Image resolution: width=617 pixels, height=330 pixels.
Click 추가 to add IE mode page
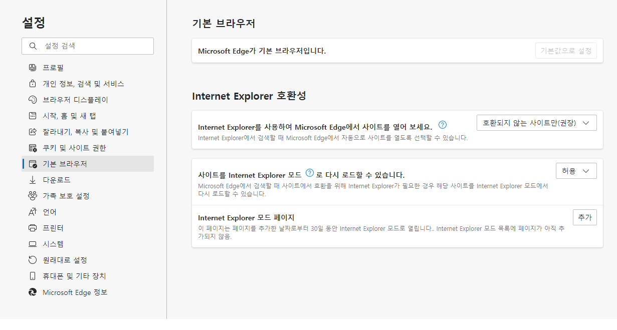coord(585,217)
